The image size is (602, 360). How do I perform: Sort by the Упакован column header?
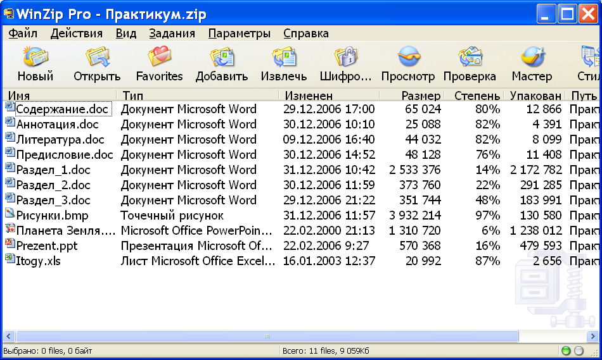click(x=534, y=95)
